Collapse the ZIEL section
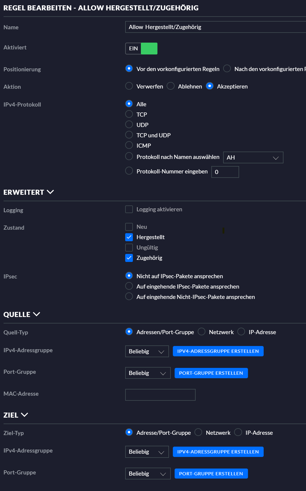This screenshot has height=491, width=306. click(16, 415)
